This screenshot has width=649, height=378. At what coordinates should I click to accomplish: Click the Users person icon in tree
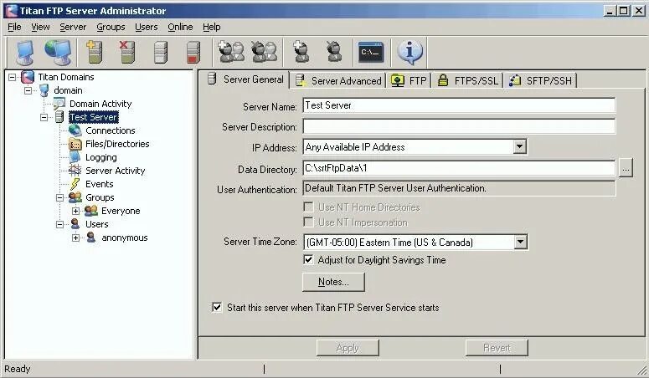click(x=75, y=224)
